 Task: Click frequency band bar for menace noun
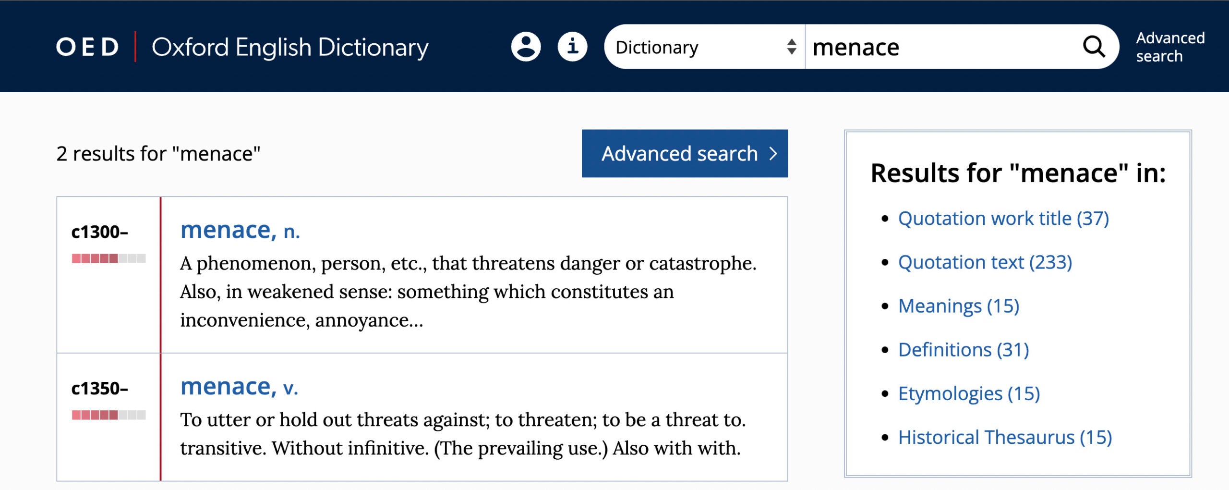[108, 258]
